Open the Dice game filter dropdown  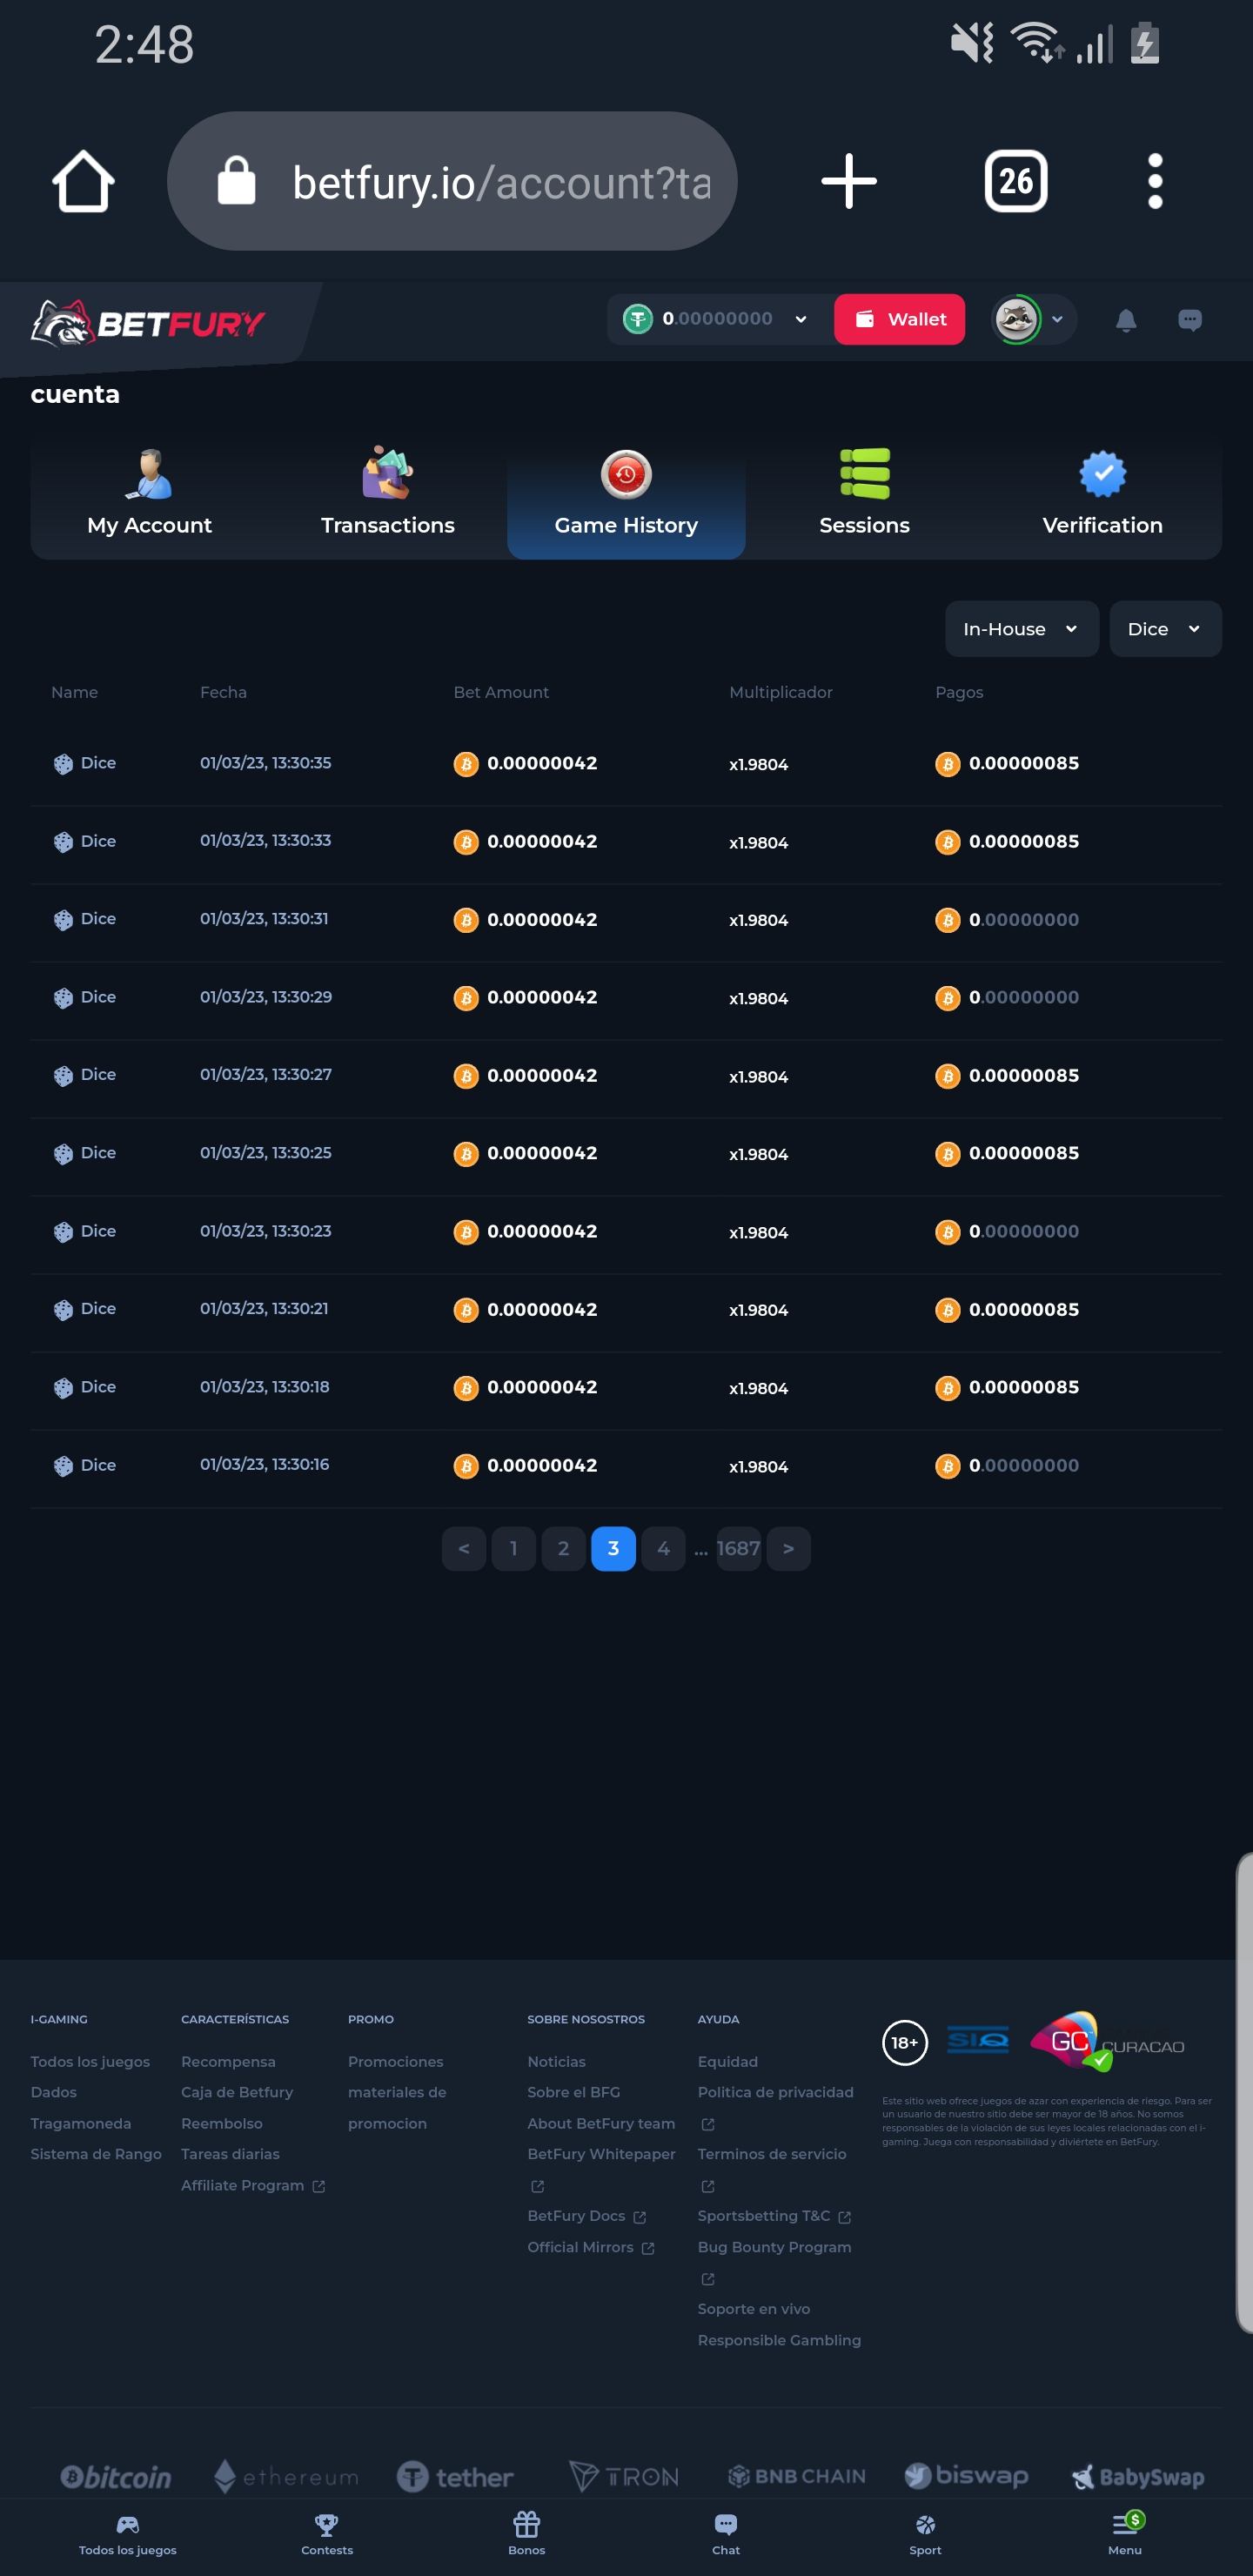[1164, 629]
